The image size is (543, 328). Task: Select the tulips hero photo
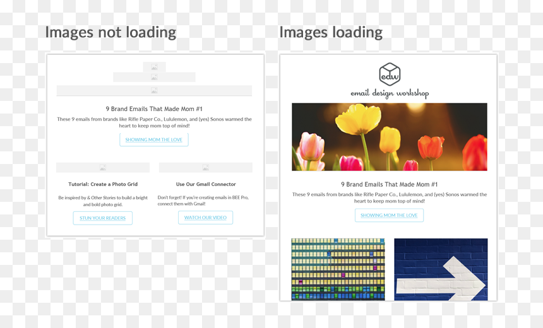pyautogui.click(x=390, y=137)
